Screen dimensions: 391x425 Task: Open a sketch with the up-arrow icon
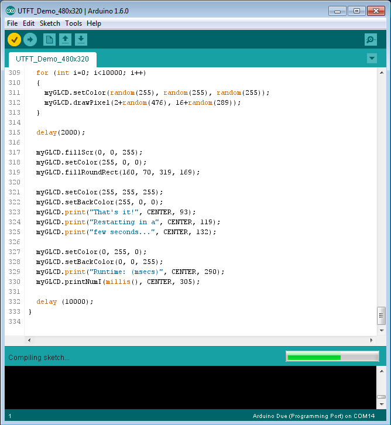tap(65, 40)
